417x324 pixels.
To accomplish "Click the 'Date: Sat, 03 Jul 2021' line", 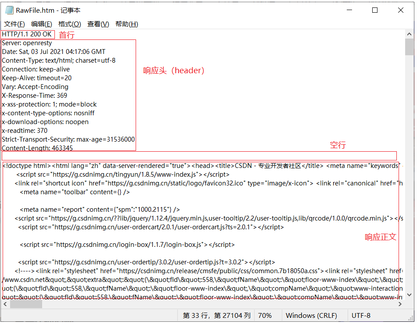I will [x=54, y=52].
